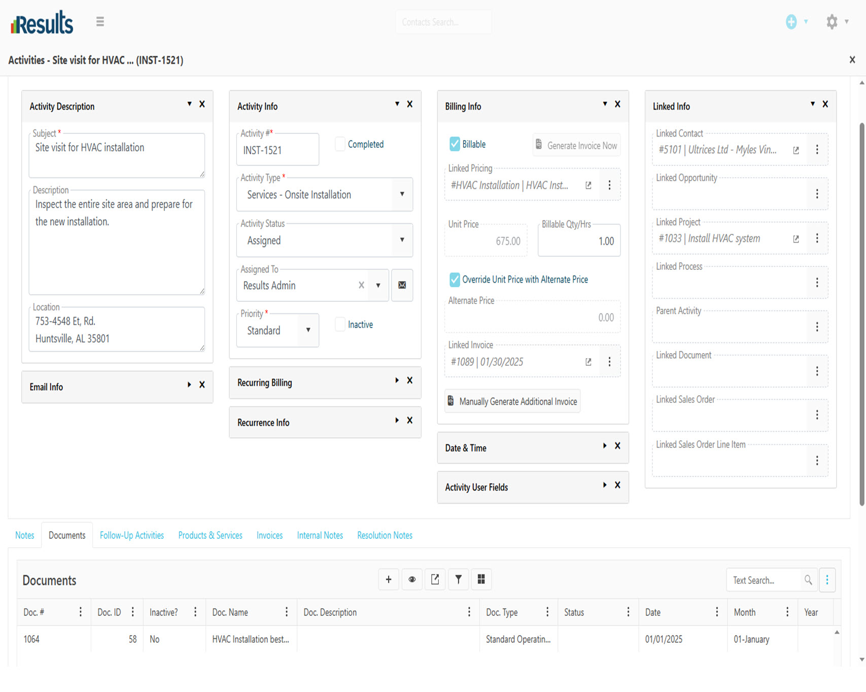Expand the Date & Time panel

coord(604,446)
